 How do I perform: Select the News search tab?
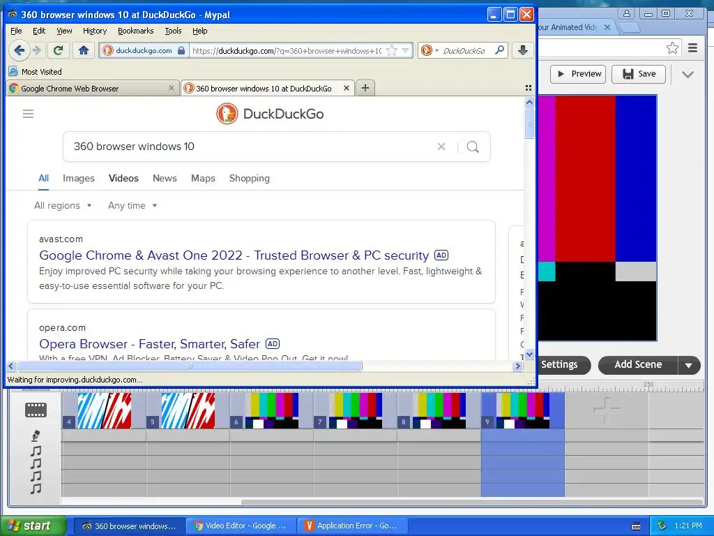coord(165,178)
